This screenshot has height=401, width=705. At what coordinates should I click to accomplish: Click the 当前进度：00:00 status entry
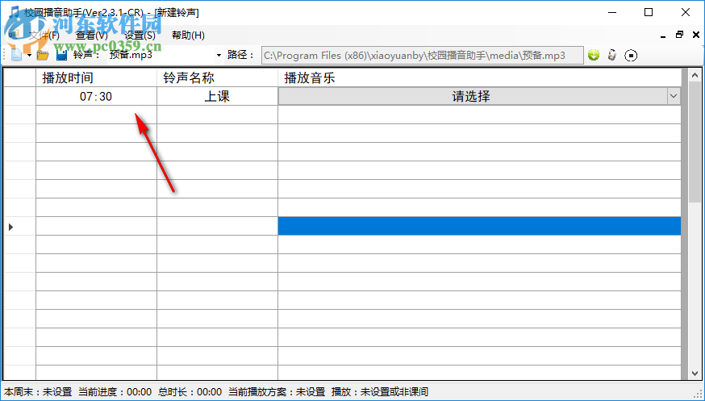pos(115,392)
